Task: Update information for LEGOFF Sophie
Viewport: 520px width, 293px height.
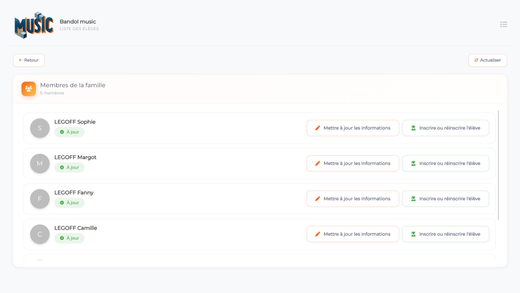Action: 353,128
